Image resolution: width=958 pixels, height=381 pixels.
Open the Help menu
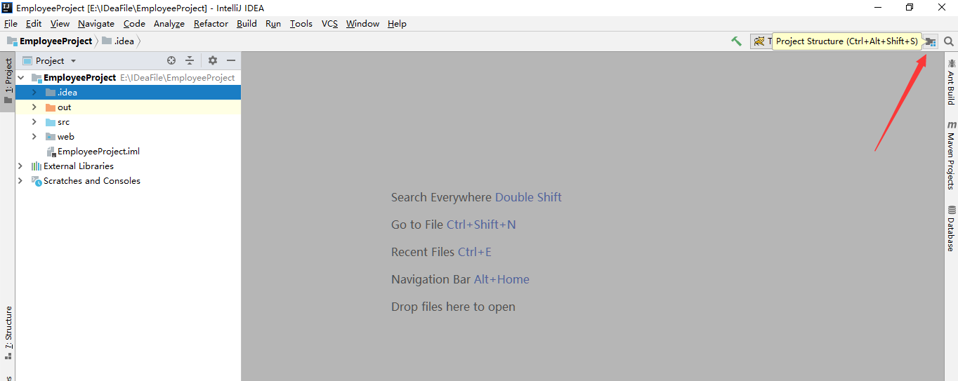click(397, 24)
